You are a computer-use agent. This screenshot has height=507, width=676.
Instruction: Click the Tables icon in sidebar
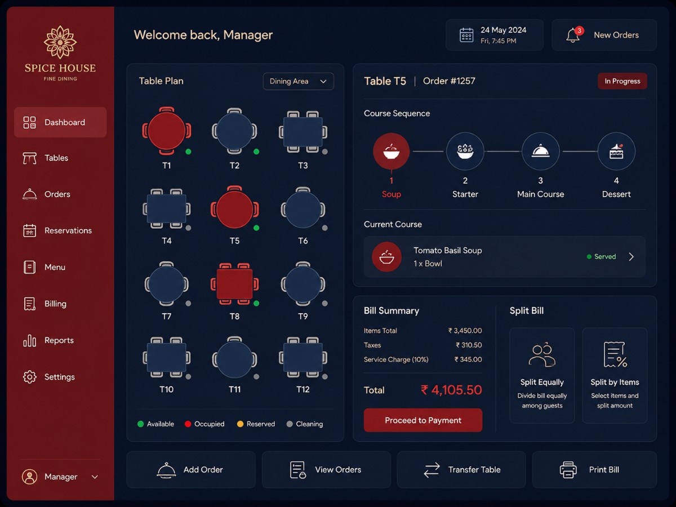tap(29, 158)
